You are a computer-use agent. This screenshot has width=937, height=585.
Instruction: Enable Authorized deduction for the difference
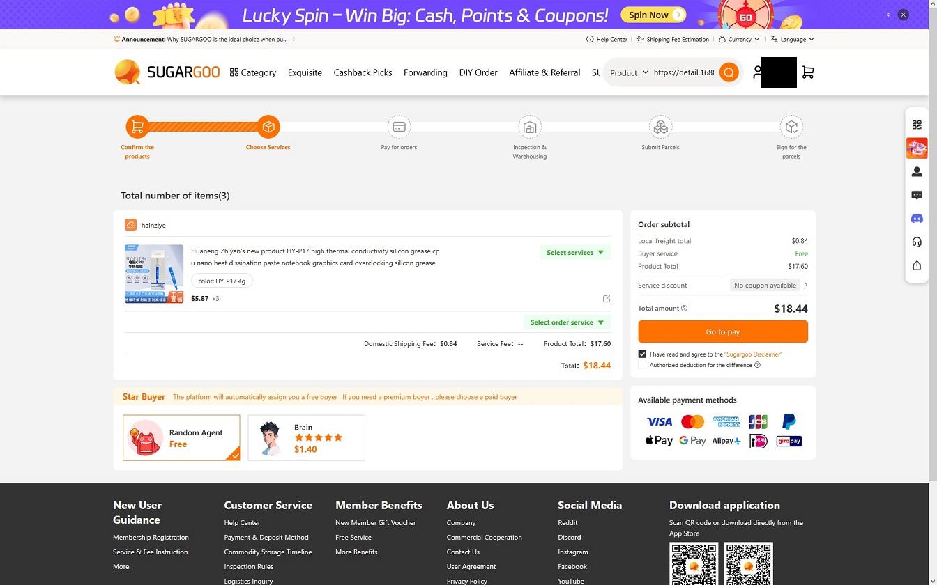642,365
